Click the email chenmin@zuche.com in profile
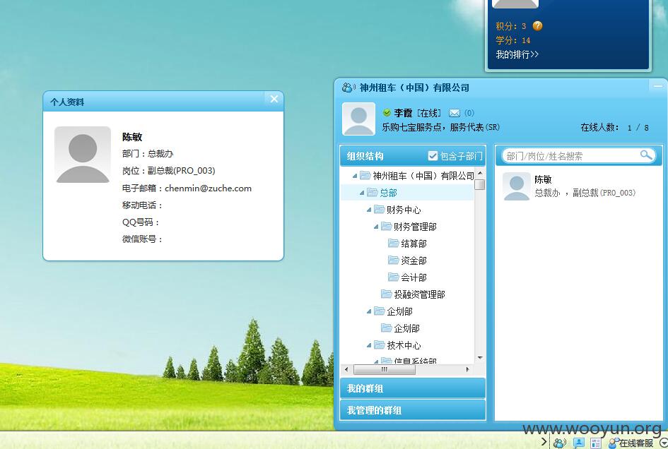This screenshot has height=449, width=668. click(x=208, y=188)
